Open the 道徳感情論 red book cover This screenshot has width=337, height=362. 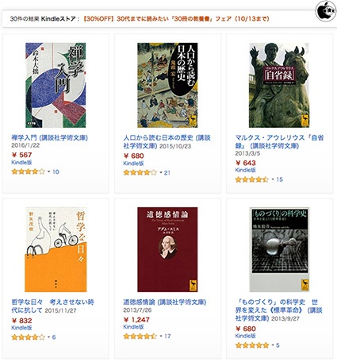click(x=167, y=249)
